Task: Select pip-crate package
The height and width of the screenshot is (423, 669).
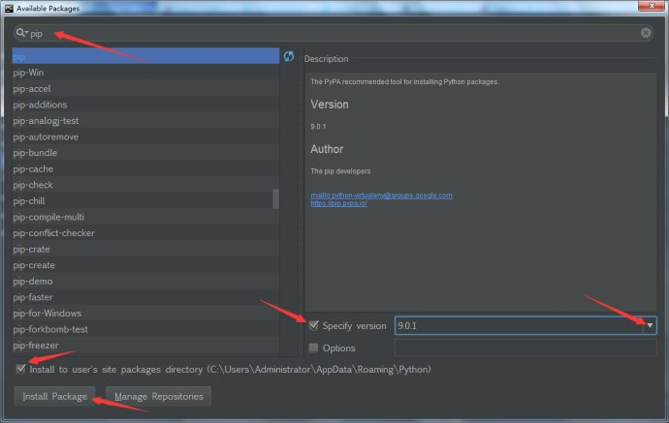Action: pyautogui.click(x=145, y=249)
